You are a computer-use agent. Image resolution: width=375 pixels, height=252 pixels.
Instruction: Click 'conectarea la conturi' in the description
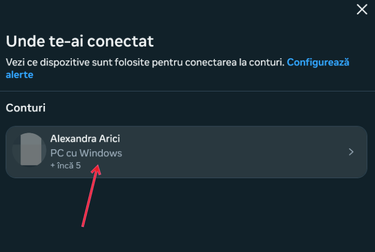[240, 63]
